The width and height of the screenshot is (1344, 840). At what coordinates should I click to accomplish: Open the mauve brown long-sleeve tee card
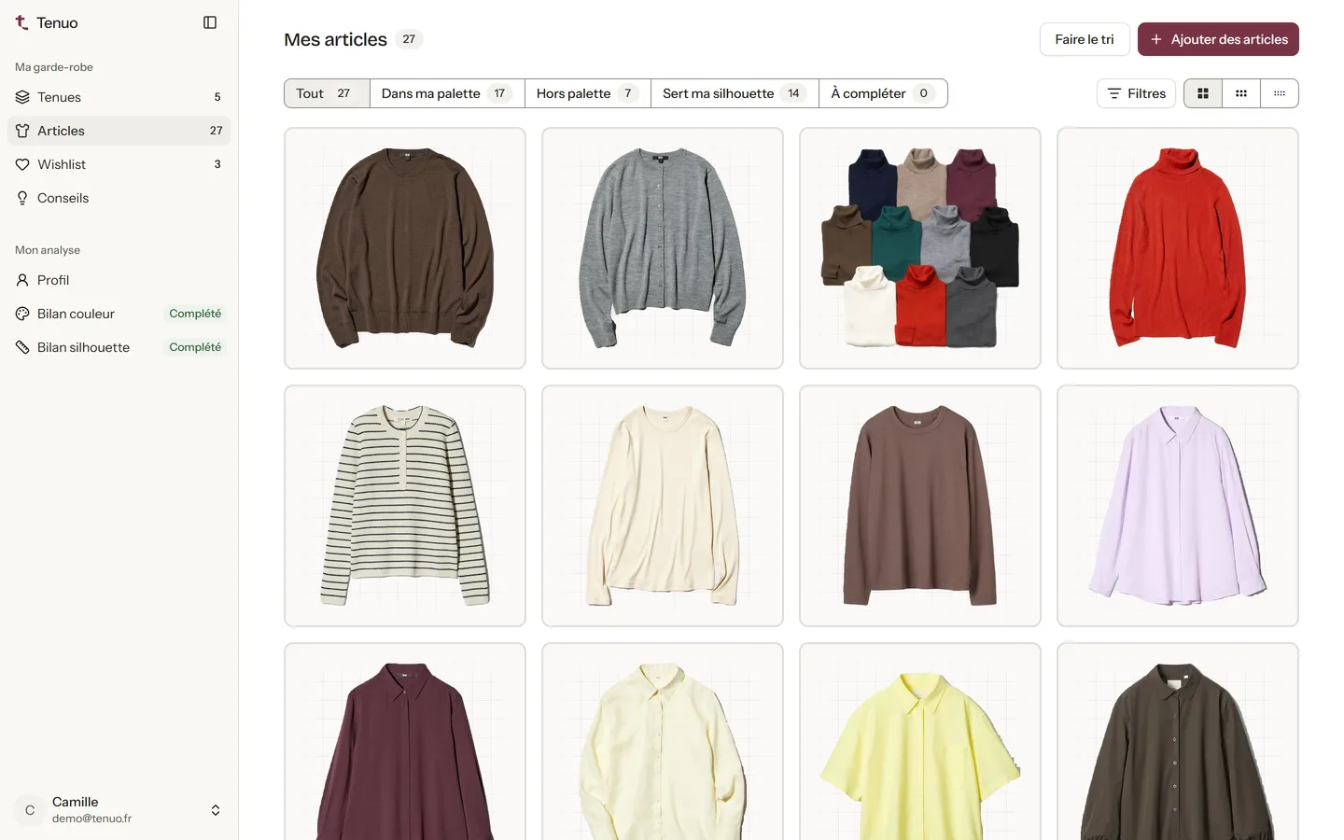(x=920, y=506)
